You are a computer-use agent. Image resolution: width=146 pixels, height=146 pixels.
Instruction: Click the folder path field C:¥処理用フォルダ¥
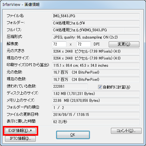point(96,23)
